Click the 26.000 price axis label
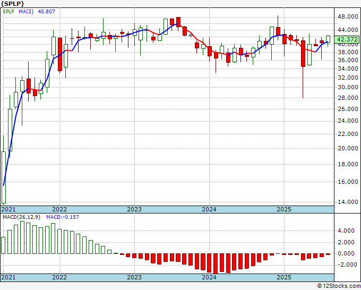The width and height of the screenshot is (361, 290). (348, 109)
